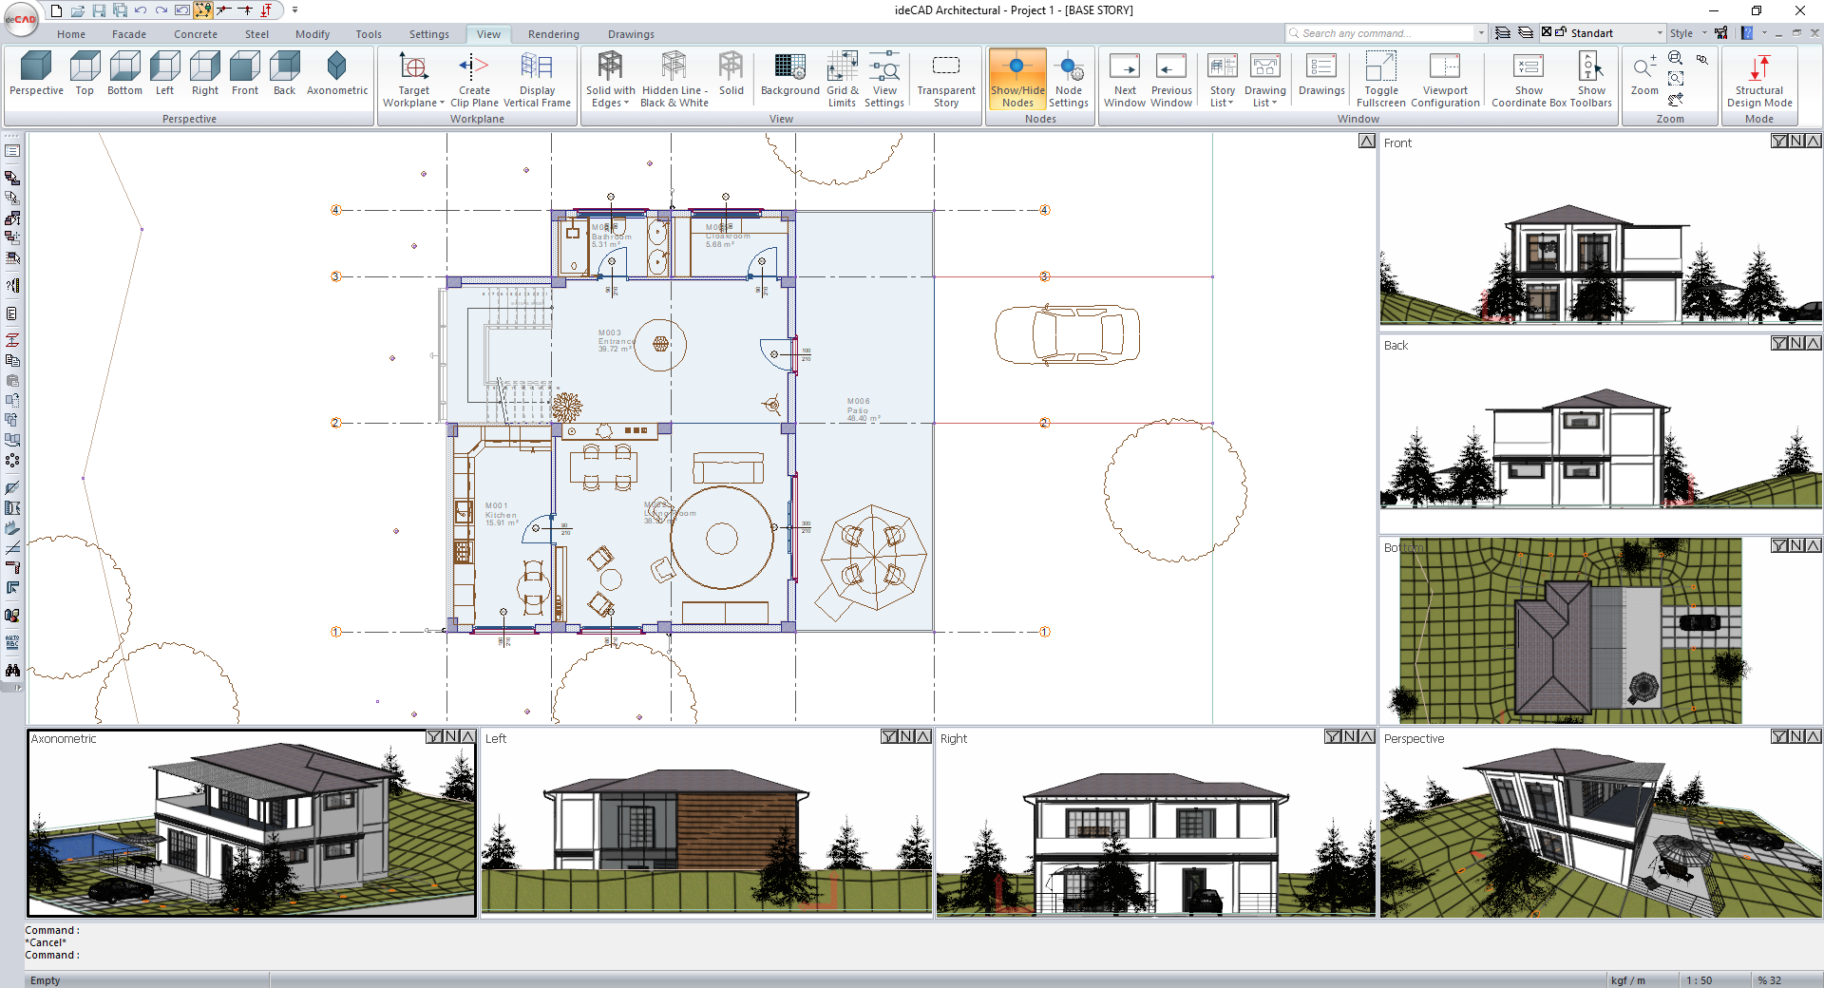The width and height of the screenshot is (1824, 988).
Task: Click the 1:50 scale control in status bar
Action: point(1700,980)
